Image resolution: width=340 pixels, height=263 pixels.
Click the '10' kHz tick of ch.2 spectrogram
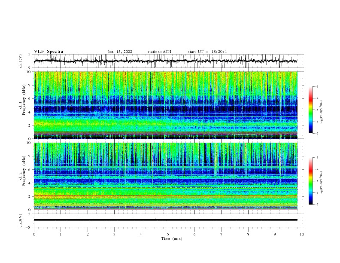(30, 143)
